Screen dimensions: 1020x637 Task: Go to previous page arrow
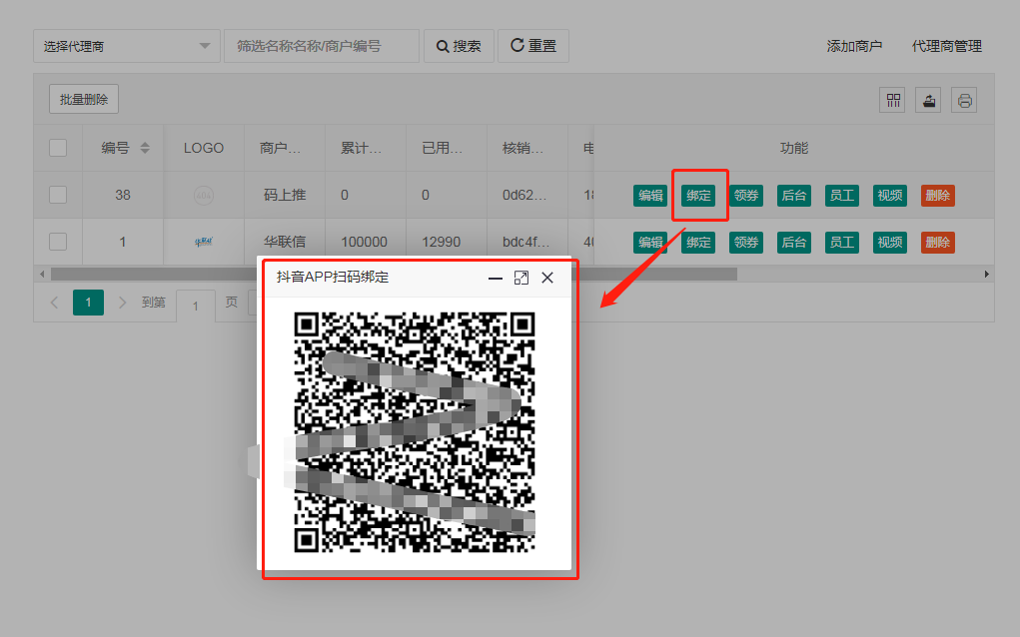coord(55,303)
